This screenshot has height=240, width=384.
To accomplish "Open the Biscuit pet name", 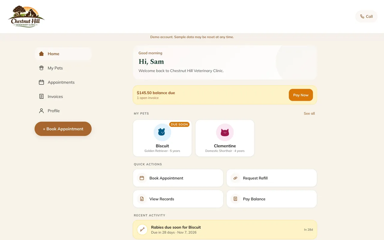I will pyautogui.click(x=162, y=146).
